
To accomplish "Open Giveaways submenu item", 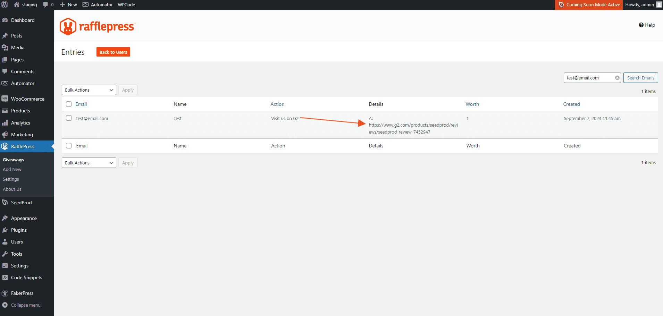I will click(x=14, y=160).
